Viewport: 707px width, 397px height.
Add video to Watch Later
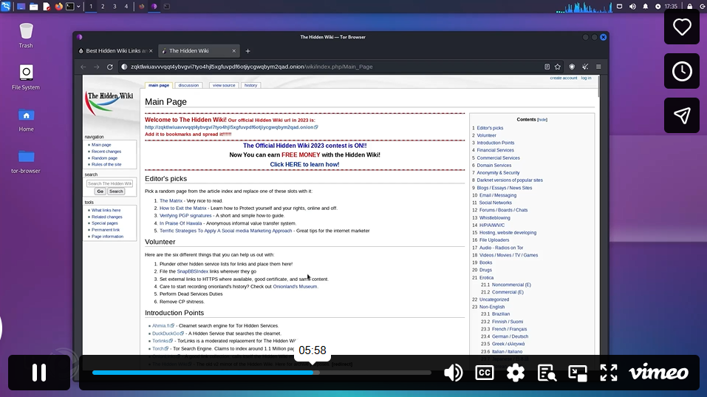point(682,71)
